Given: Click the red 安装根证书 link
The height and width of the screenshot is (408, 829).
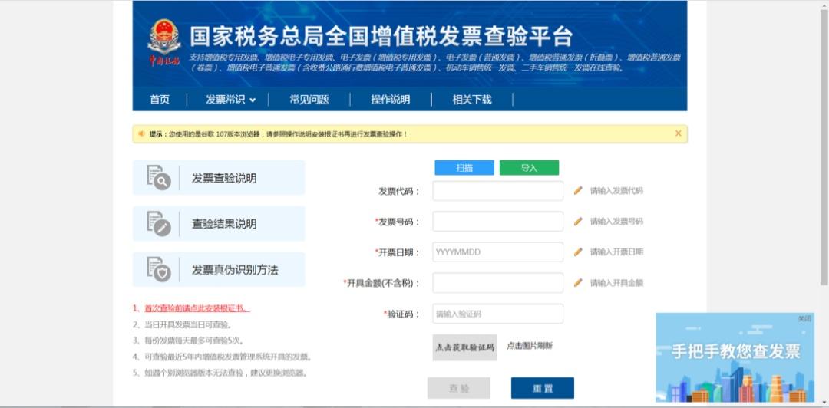Looking at the screenshot, I should [x=197, y=308].
